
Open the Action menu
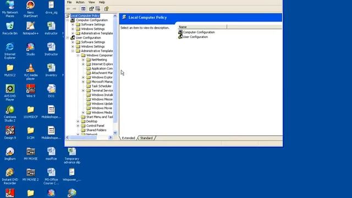pos(80,2)
